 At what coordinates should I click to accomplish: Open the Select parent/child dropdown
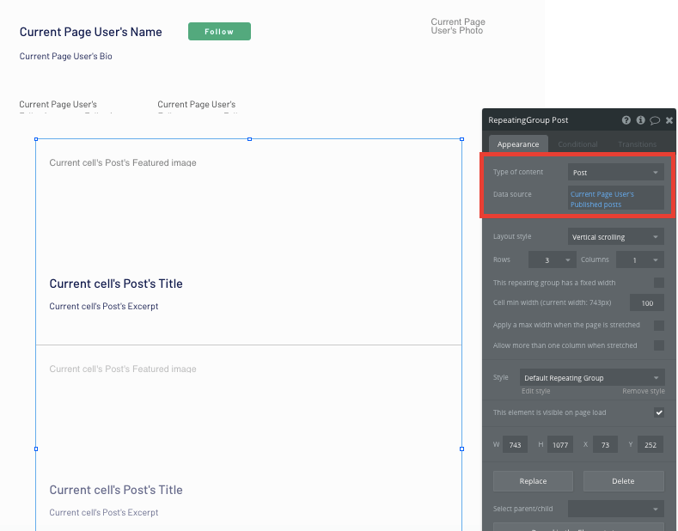(x=616, y=509)
